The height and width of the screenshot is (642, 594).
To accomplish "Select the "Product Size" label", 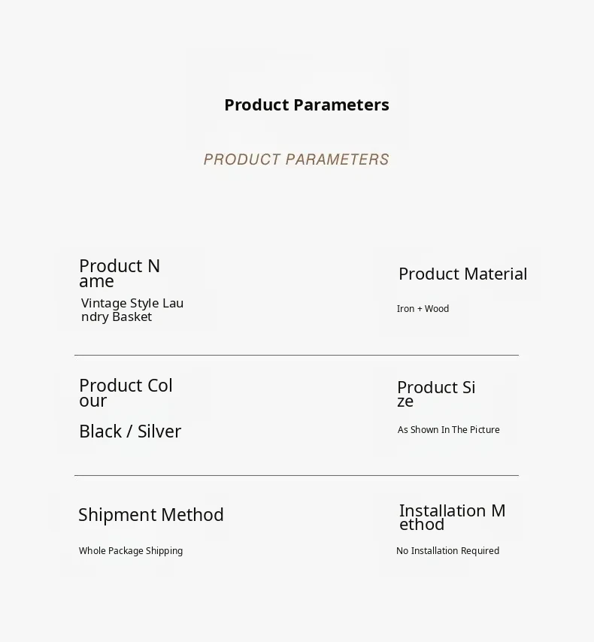I will tap(435, 394).
